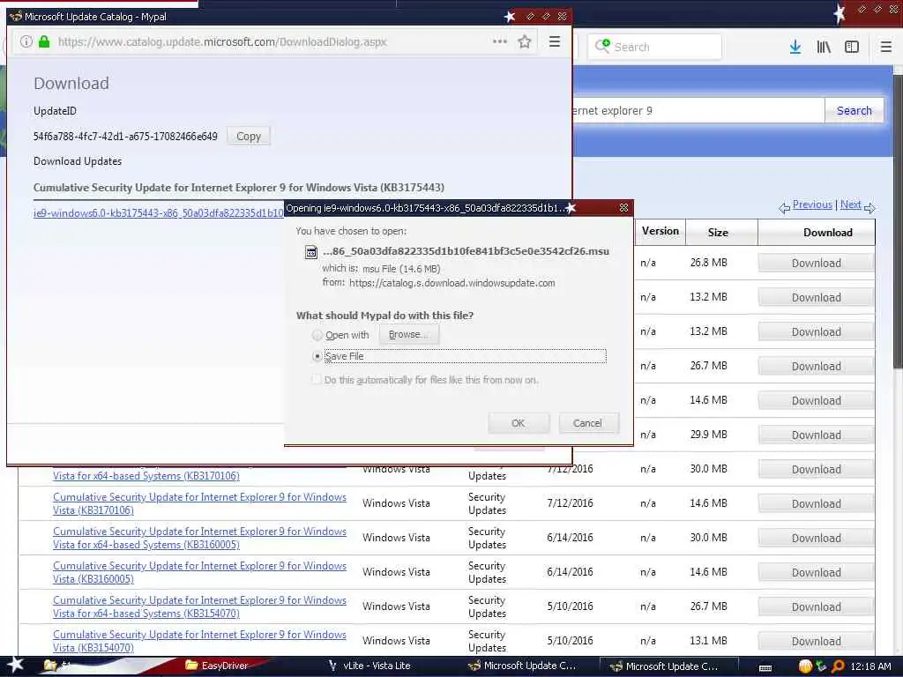Open the quick launch folder icon on taskbar

click(x=50, y=666)
